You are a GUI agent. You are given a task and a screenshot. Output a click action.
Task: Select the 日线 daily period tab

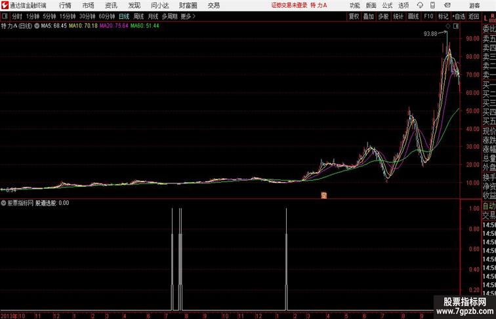[x=124, y=16]
